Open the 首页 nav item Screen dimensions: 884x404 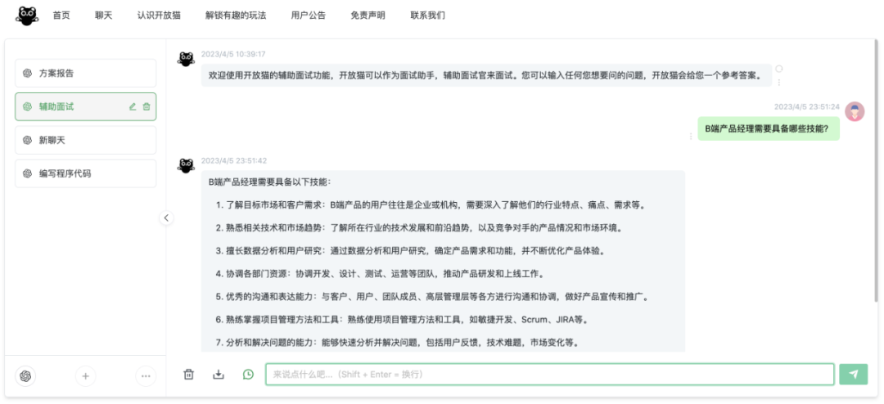click(61, 16)
